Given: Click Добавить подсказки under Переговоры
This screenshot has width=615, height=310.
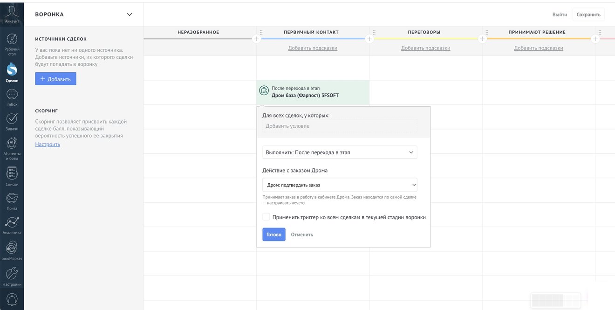Looking at the screenshot, I should tap(426, 48).
